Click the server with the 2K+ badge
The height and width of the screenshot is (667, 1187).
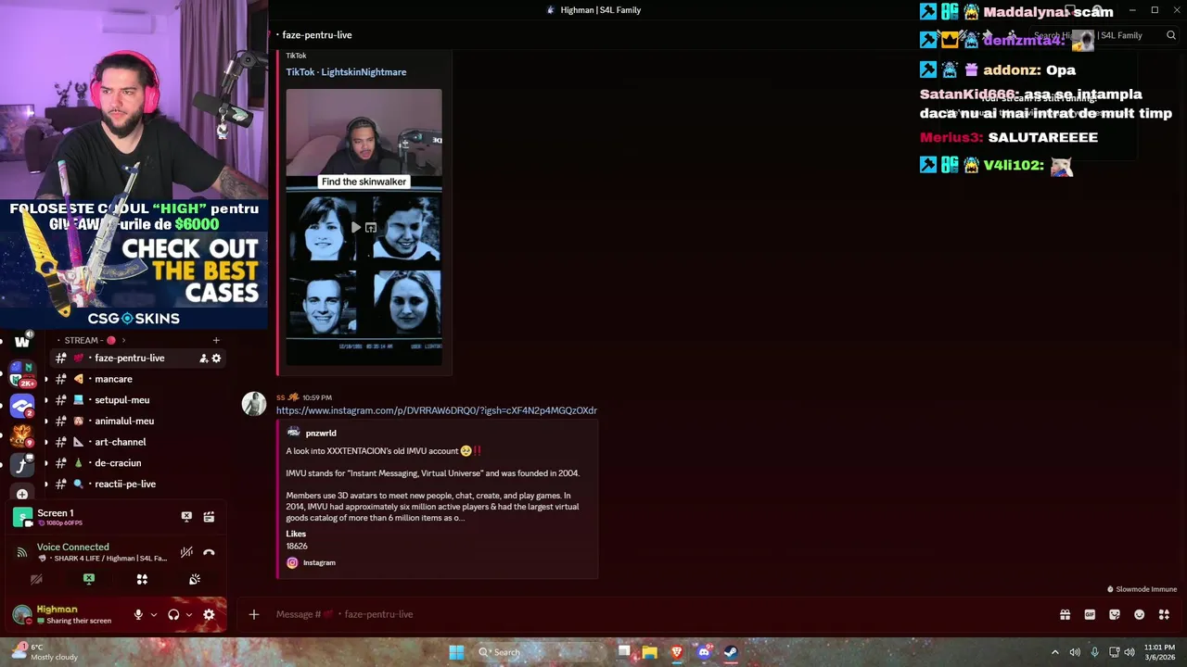(x=22, y=374)
